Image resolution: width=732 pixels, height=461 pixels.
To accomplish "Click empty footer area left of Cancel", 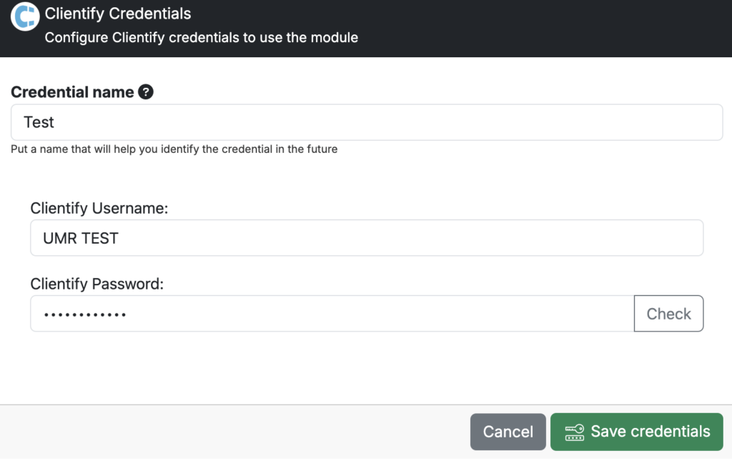I will point(234,432).
